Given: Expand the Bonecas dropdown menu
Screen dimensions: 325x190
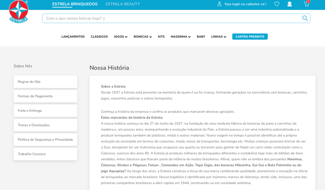Looking at the screenshot, I should [143, 37].
